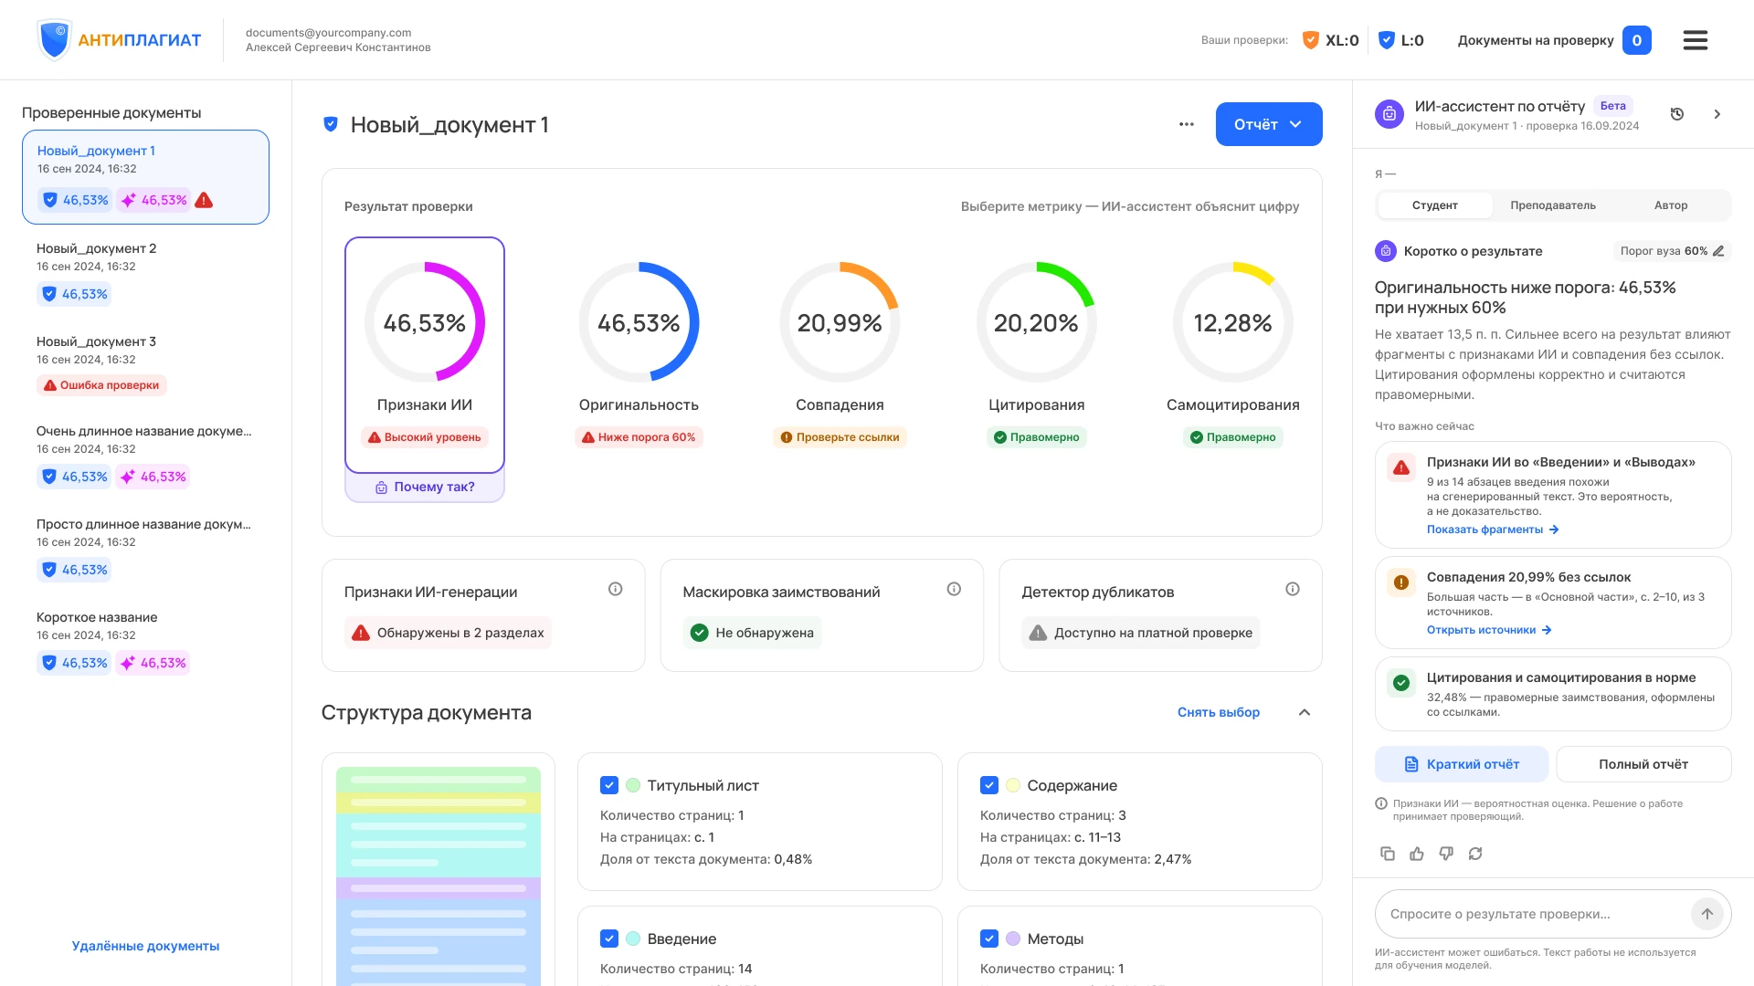Viewport: 1754px width, 986px height.
Task: Click the document structure color thumbnail
Action: click(x=438, y=876)
